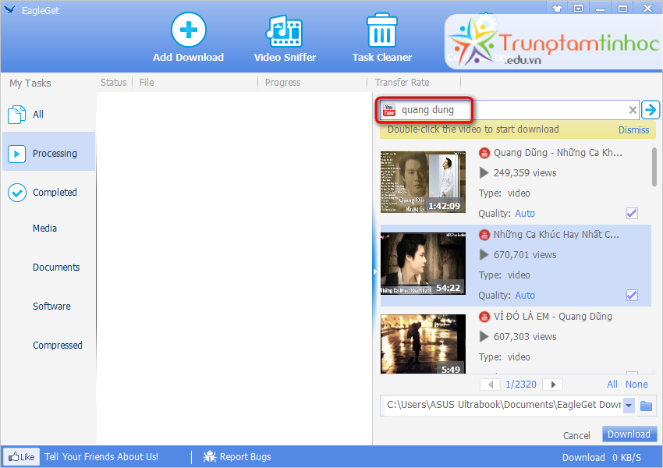This screenshot has width=663, height=468.
Task: Open the skin shirt icon in title bar
Action: (557, 9)
